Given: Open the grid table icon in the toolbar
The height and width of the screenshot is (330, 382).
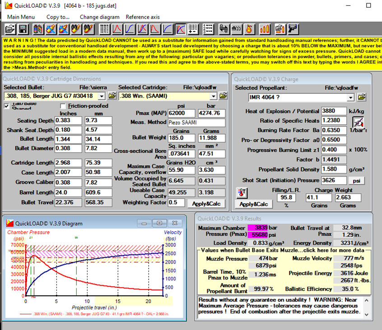Looking at the screenshot, I should click(x=104, y=29).
